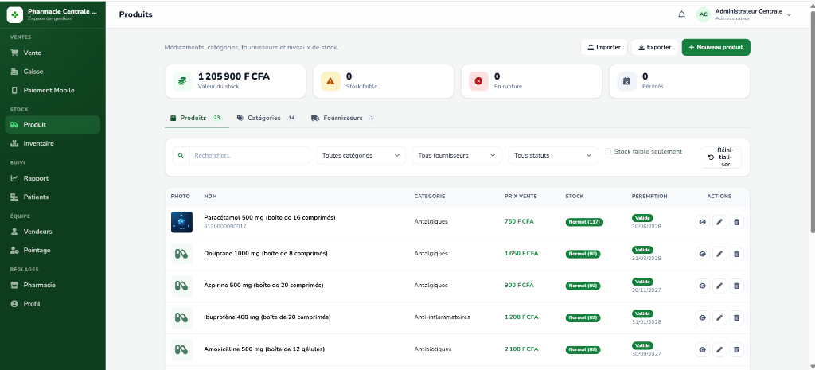Image resolution: width=815 pixels, height=370 pixels.
Task: Open Paiement Mobile in the sidebar
Action: pyautogui.click(x=53, y=91)
